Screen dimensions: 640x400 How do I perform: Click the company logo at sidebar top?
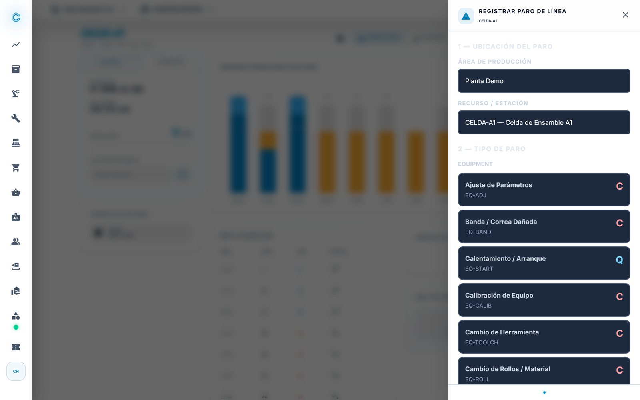[16, 17]
